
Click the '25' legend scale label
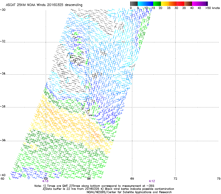[169, 8]
